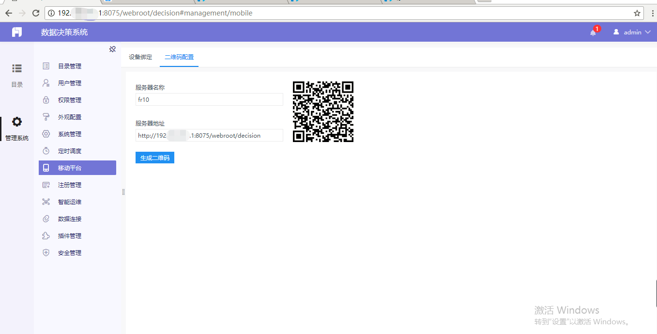Image resolution: width=657 pixels, height=334 pixels.
Task: Click the 用户管理 person icon
Action: tap(46, 83)
